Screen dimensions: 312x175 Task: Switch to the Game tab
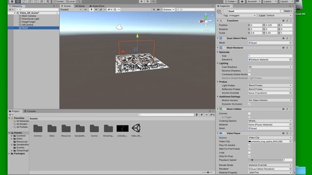pos(80,6)
